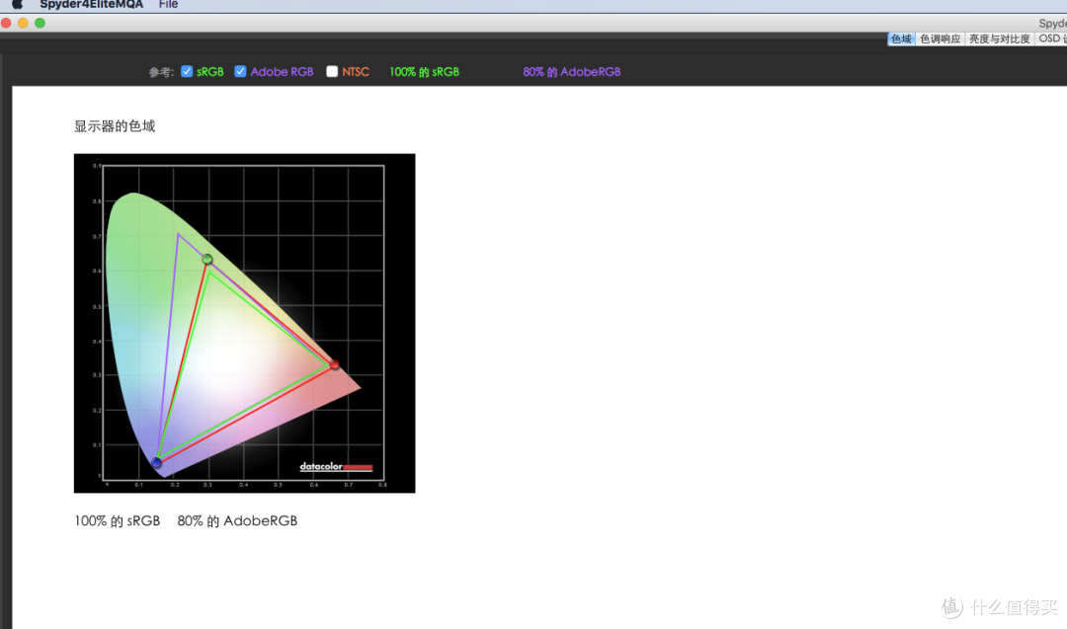This screenshot has height=629, width=1067.
Task: Open the Apple menu
Action: (17, 4)
